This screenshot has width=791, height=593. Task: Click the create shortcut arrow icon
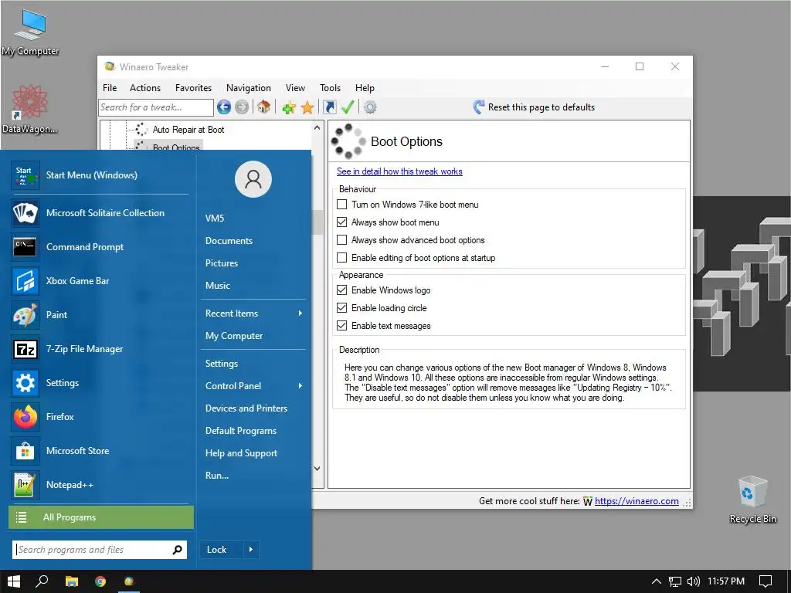click(x=329, y=107)
